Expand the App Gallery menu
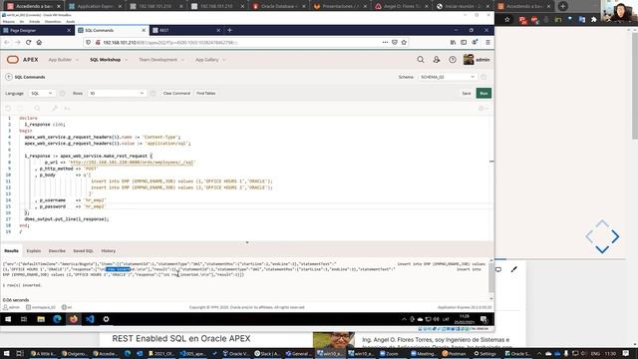The height and width of the screenshot is (359, 638). pyautogui.click(x=210, y=60)
